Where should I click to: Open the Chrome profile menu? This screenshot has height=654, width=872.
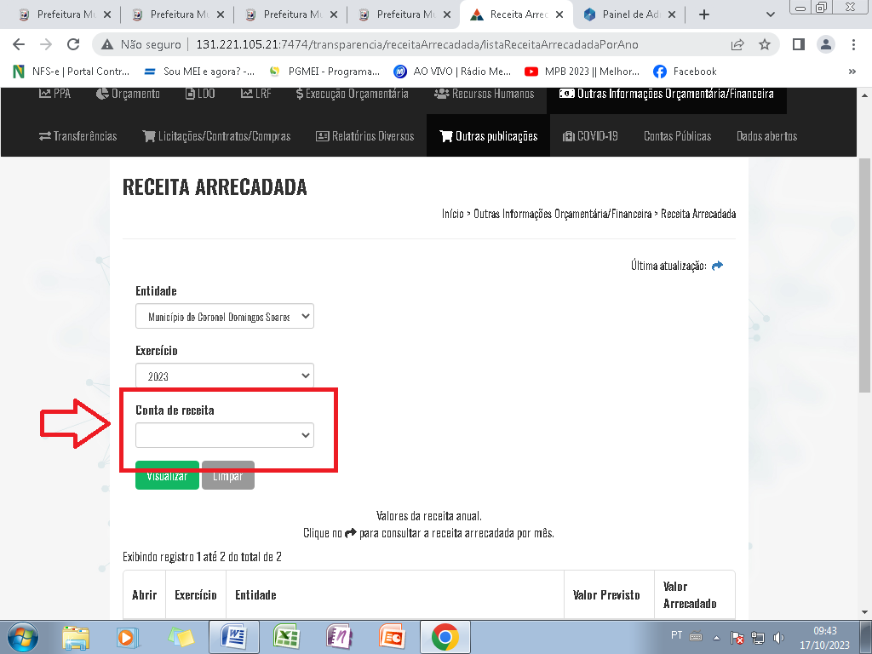826,44
